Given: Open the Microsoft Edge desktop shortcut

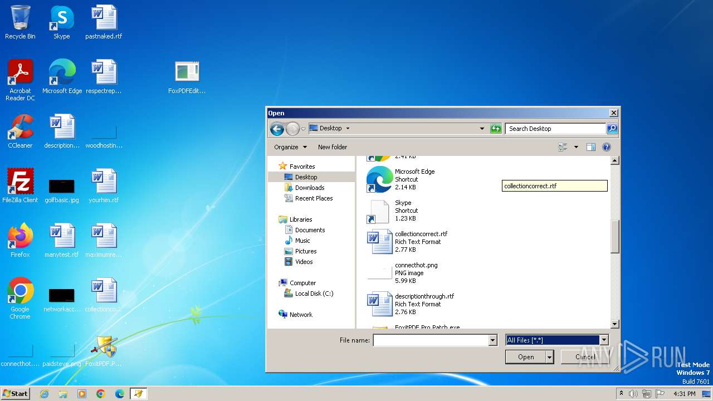Looking at the screenshot, I should 62,77.
